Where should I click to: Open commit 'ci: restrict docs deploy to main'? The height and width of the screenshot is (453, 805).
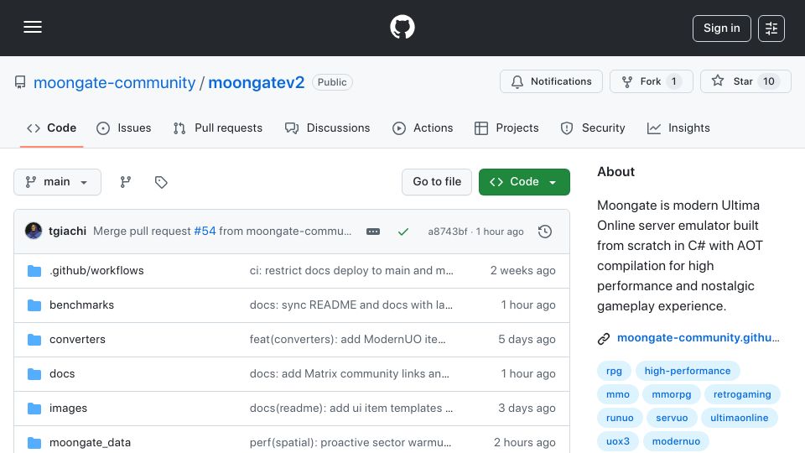pyautogui.click(x=351, y=271)
